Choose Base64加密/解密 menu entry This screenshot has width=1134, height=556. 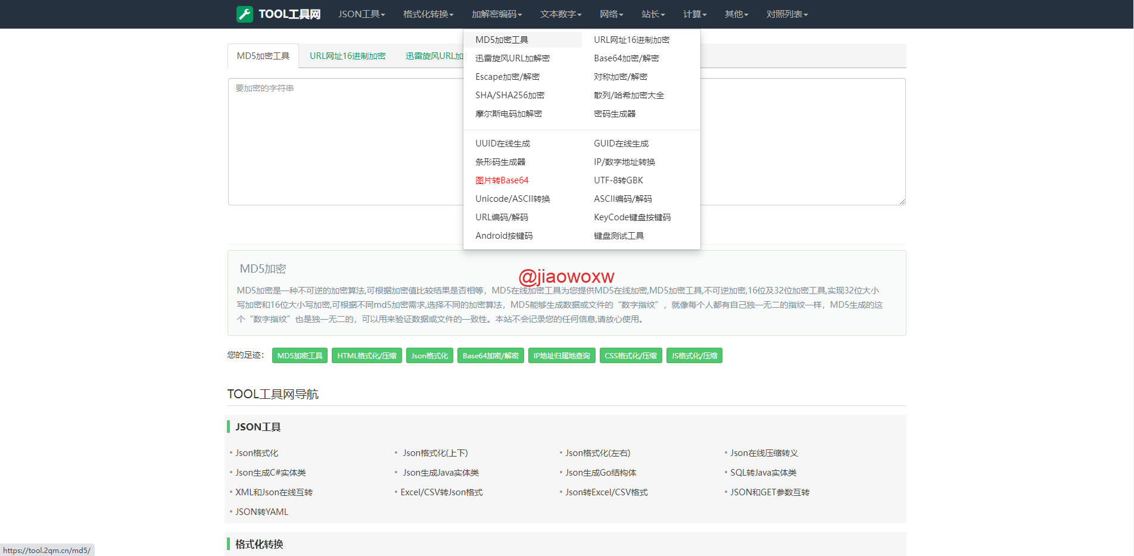click(x=626, y=58)
